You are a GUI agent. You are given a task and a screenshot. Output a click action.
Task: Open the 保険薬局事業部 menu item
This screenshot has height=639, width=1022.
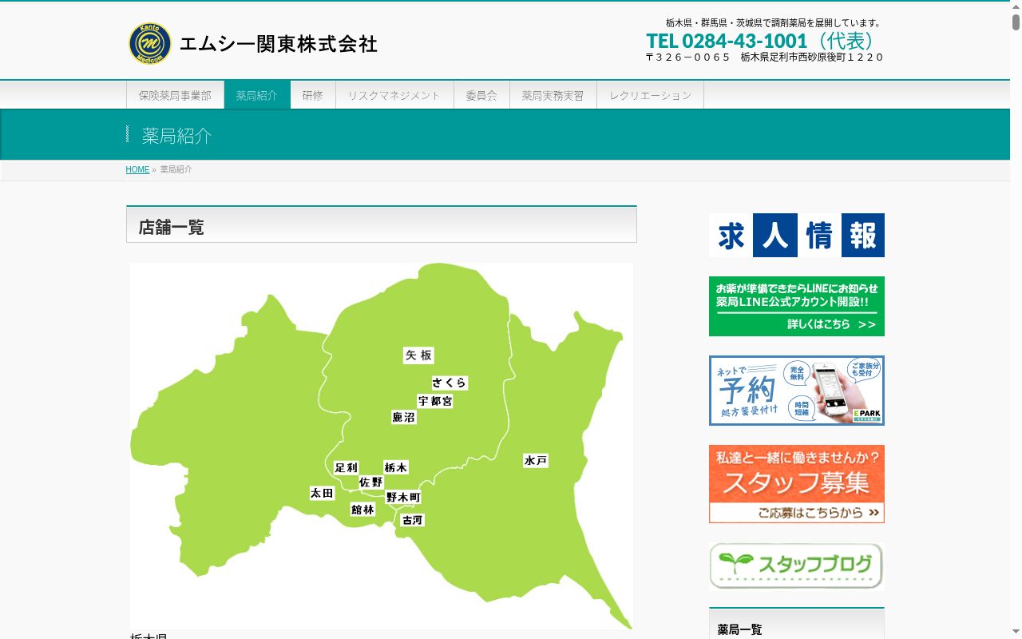point(175,95)
